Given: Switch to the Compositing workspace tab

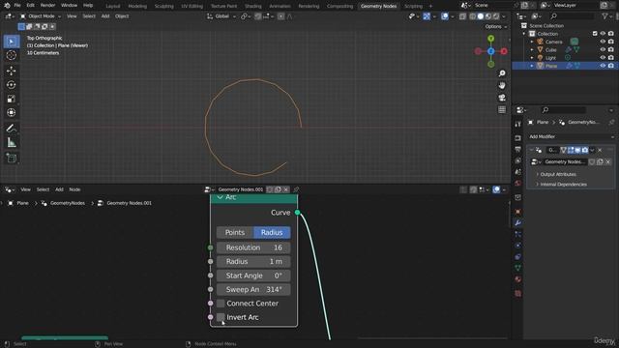Looking at the screenshot, I should pos(339,6).
